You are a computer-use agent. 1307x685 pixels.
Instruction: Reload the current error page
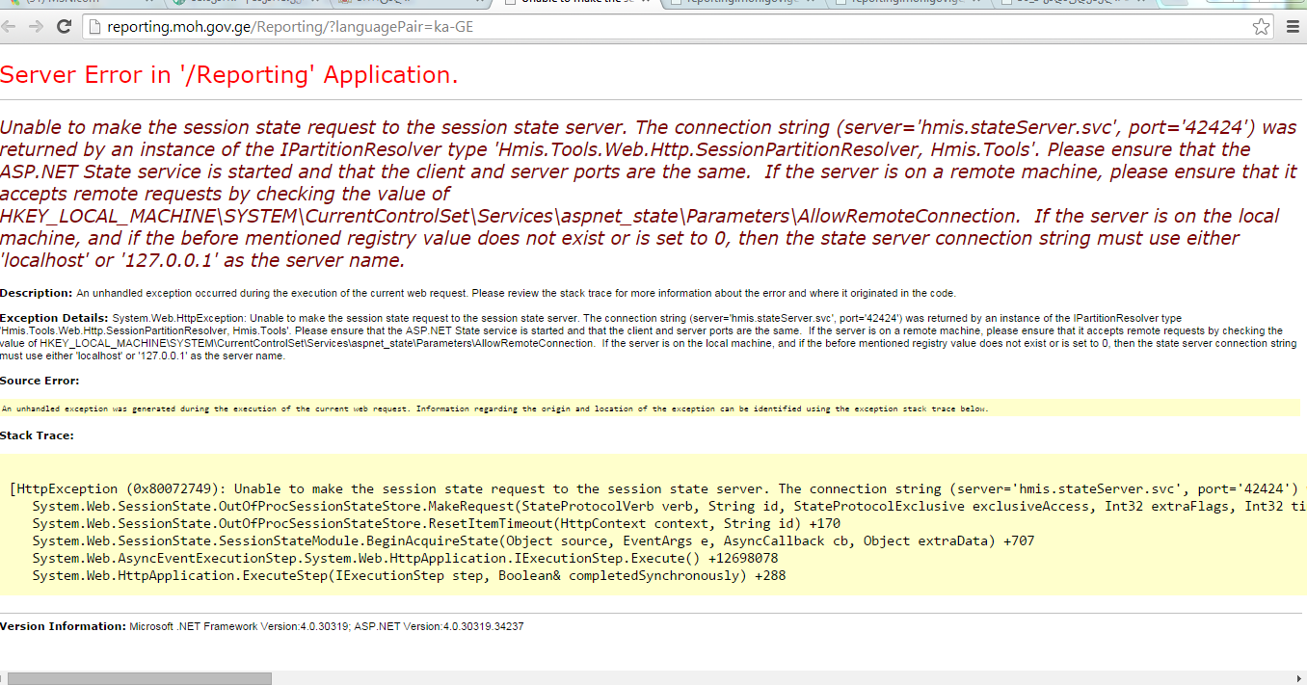[x=65, y=27]
